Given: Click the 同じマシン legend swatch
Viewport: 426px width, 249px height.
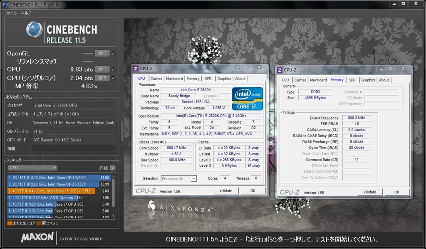Looking at the screenshot, I should coord(39,224).
